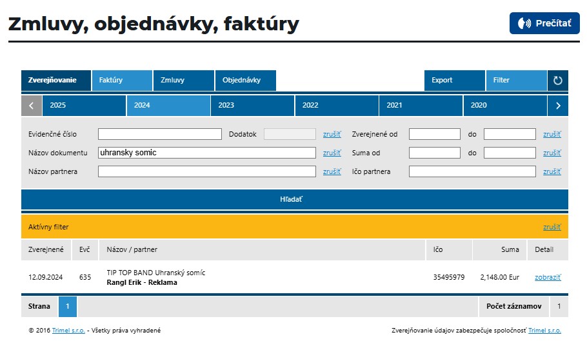Viewport: 587px width, 348px height.
Task: Click page 1 in pagination
Action: tap(68, 307)
